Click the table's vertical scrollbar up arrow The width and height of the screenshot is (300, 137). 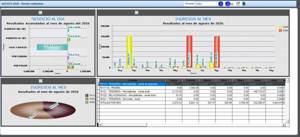pos(287,80)
